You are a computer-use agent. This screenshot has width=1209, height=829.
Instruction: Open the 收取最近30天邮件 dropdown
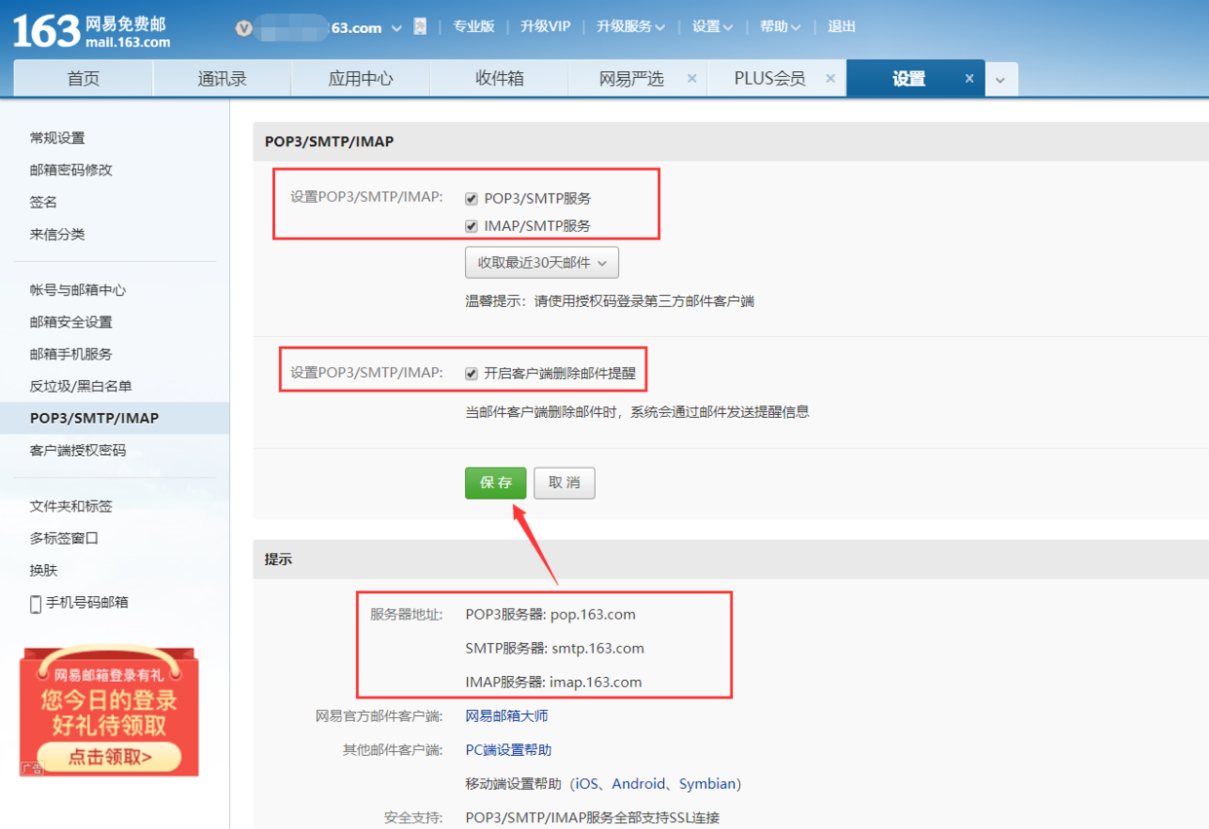coord(542,263)
